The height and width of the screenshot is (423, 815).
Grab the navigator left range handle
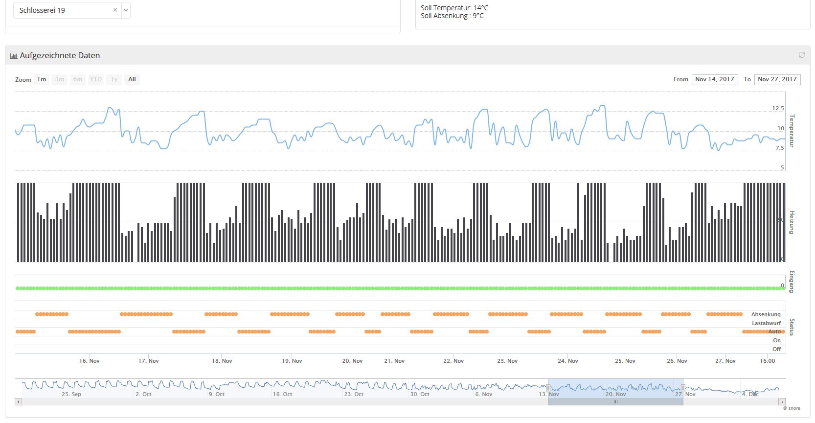pos(548,388)
